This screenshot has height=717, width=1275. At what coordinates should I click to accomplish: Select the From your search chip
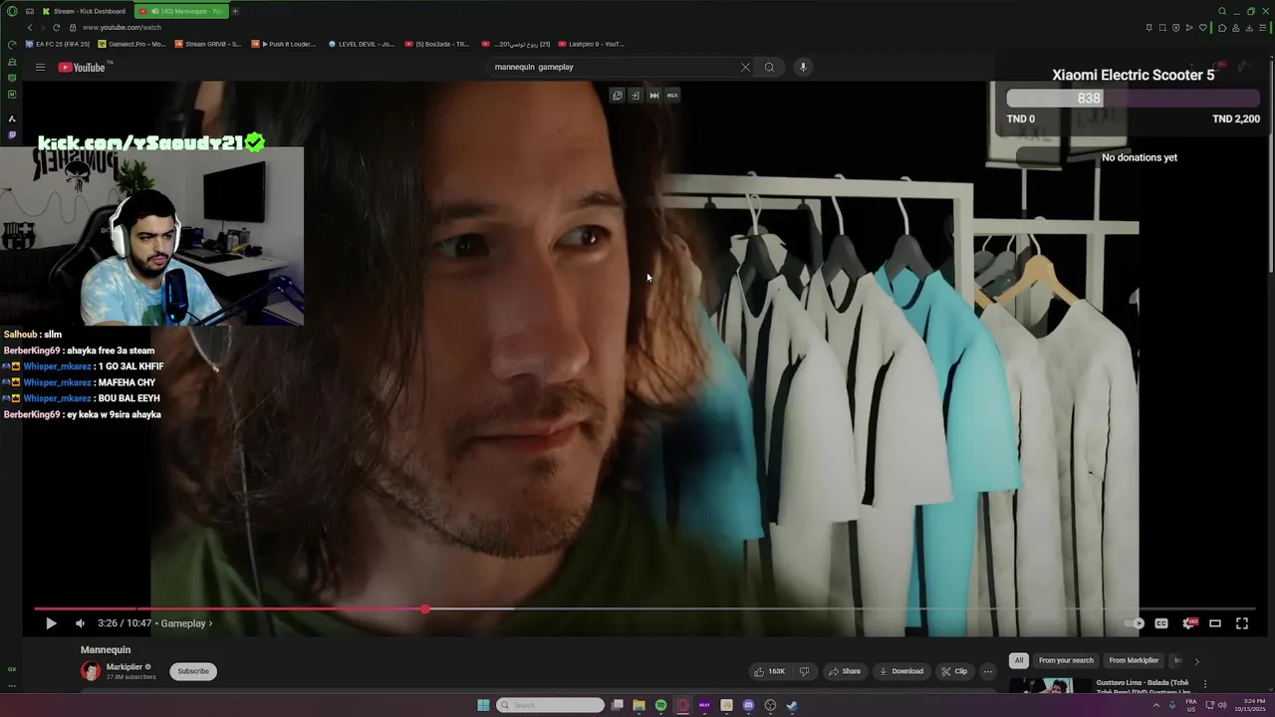coord(1066,660)
